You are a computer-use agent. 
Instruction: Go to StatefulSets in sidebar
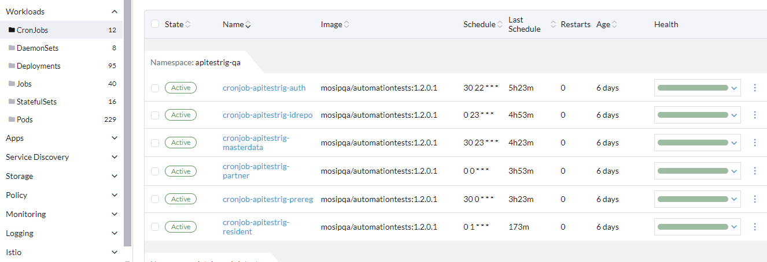[36, 102]
